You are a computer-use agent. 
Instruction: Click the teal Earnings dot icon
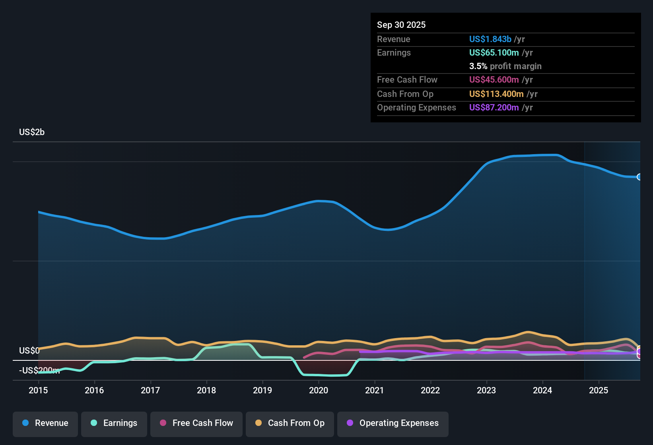[x=94, y=423]
